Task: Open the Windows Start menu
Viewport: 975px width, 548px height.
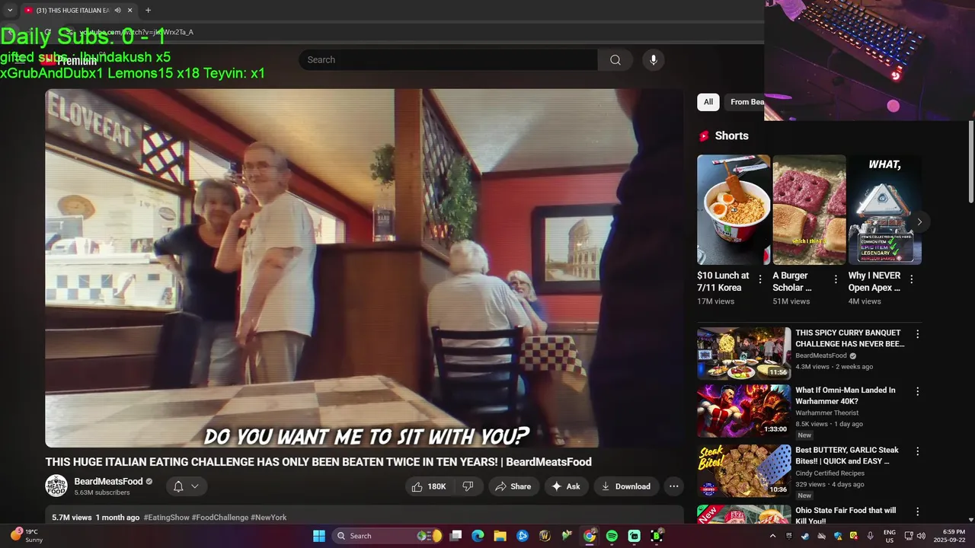Action: 319,536
